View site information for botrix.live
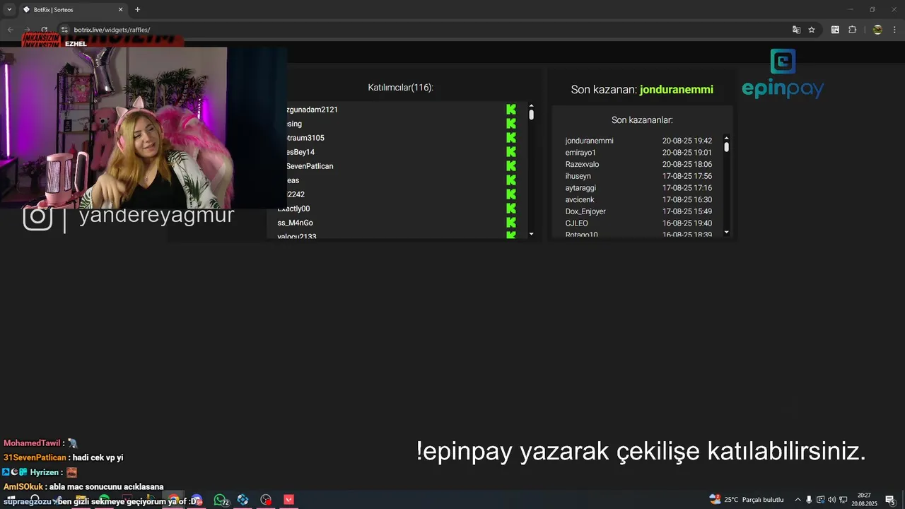Image resolution: width=905 pixels, height=509 pixels. (64, 30)
